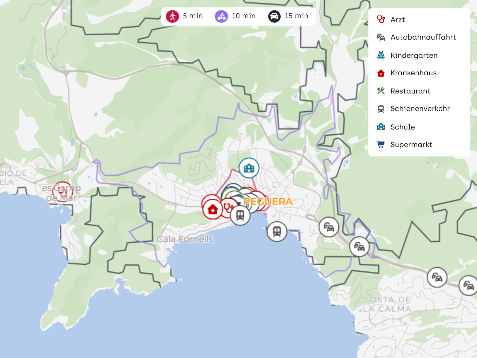This screenshot has height=358, width=477.
Task: Select the highway marker at the right map edge
Action: tap(468, 286)
